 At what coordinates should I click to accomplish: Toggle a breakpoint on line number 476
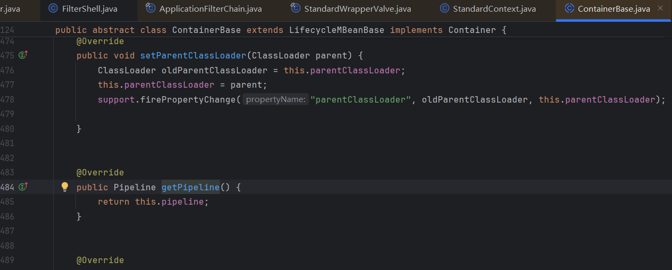[x=7, y=70]
